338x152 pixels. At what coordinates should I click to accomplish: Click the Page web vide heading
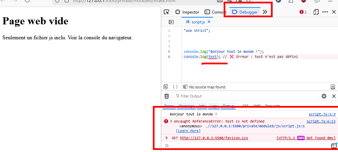coord(35,21)
